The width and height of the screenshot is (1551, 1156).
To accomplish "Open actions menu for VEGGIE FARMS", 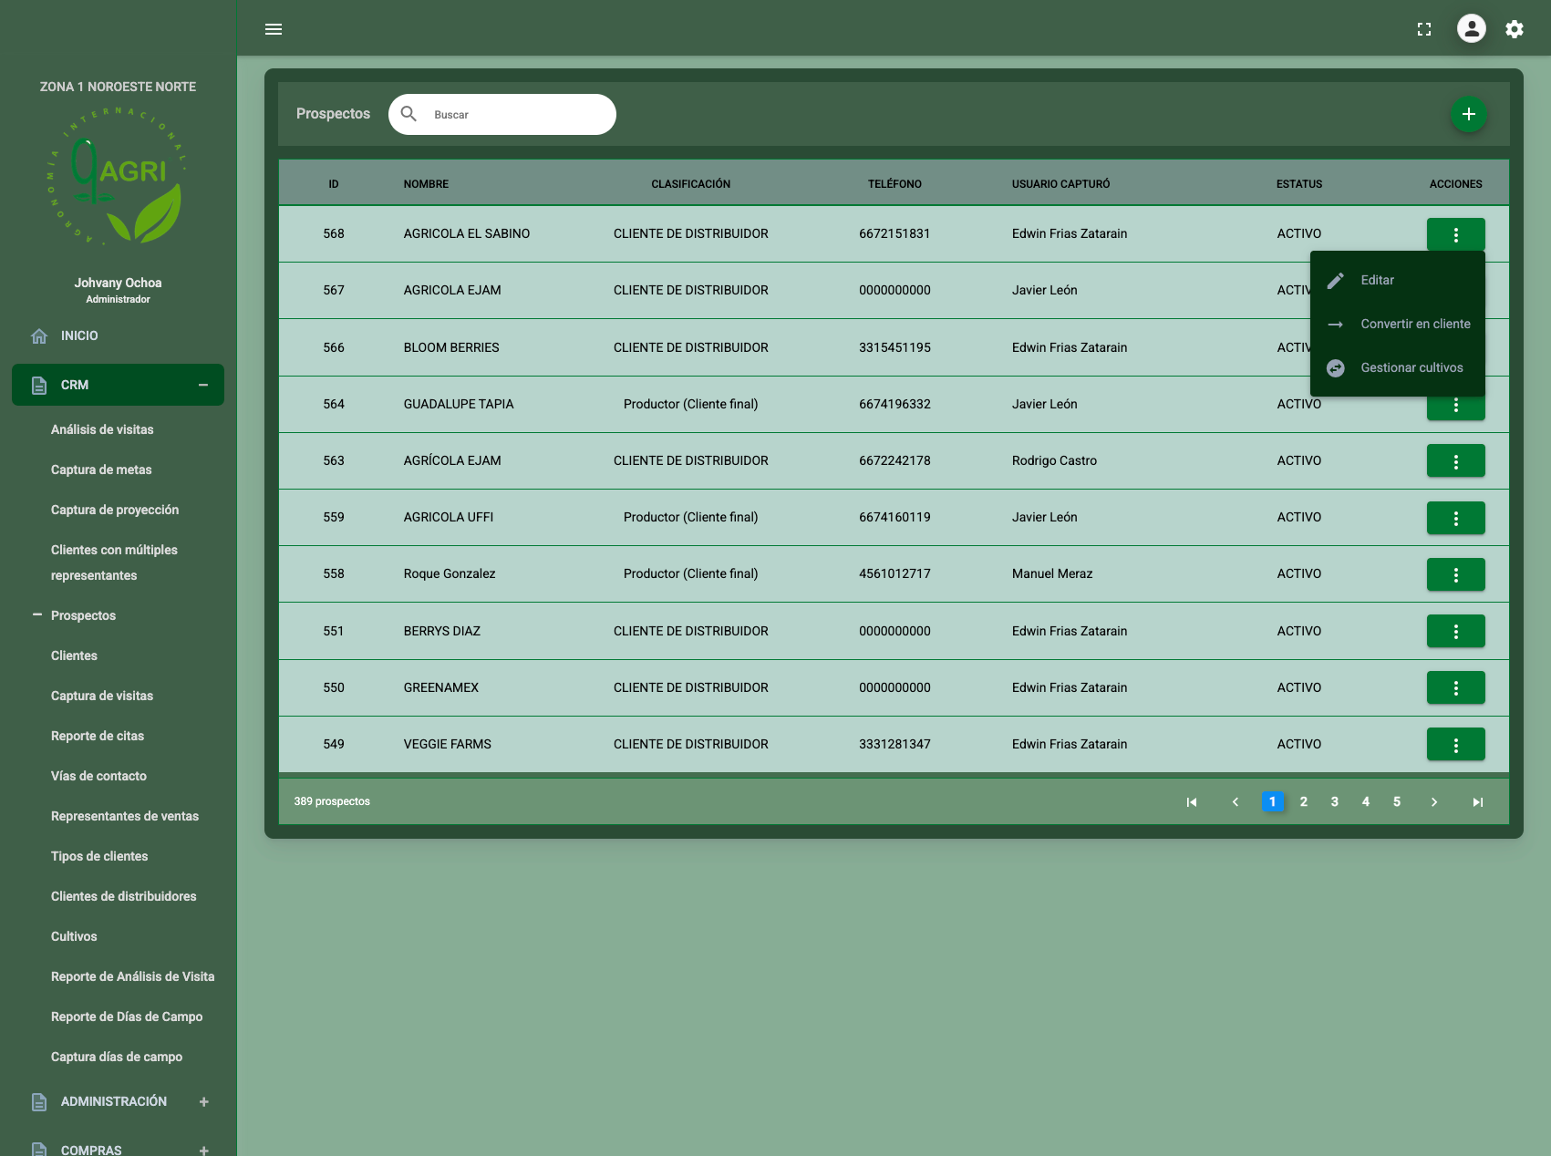I will tap(1455, 744).
